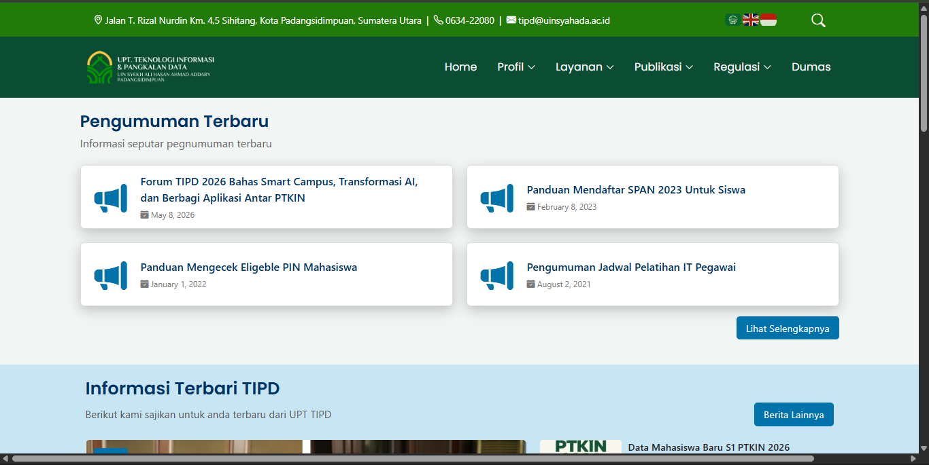Screen dimensions: 929x465
Task: Expand the Layanan dropdown menu
Action: 585,67
